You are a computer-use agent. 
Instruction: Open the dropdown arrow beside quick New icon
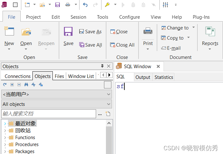pos(34,4)
